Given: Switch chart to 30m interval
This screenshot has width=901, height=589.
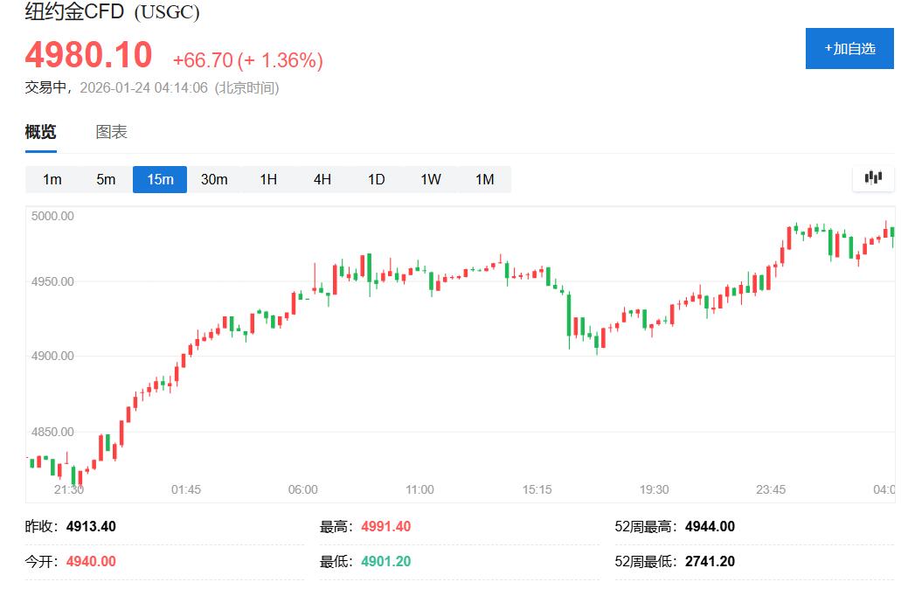Looking at the screenshot, I should click(214, 179).
